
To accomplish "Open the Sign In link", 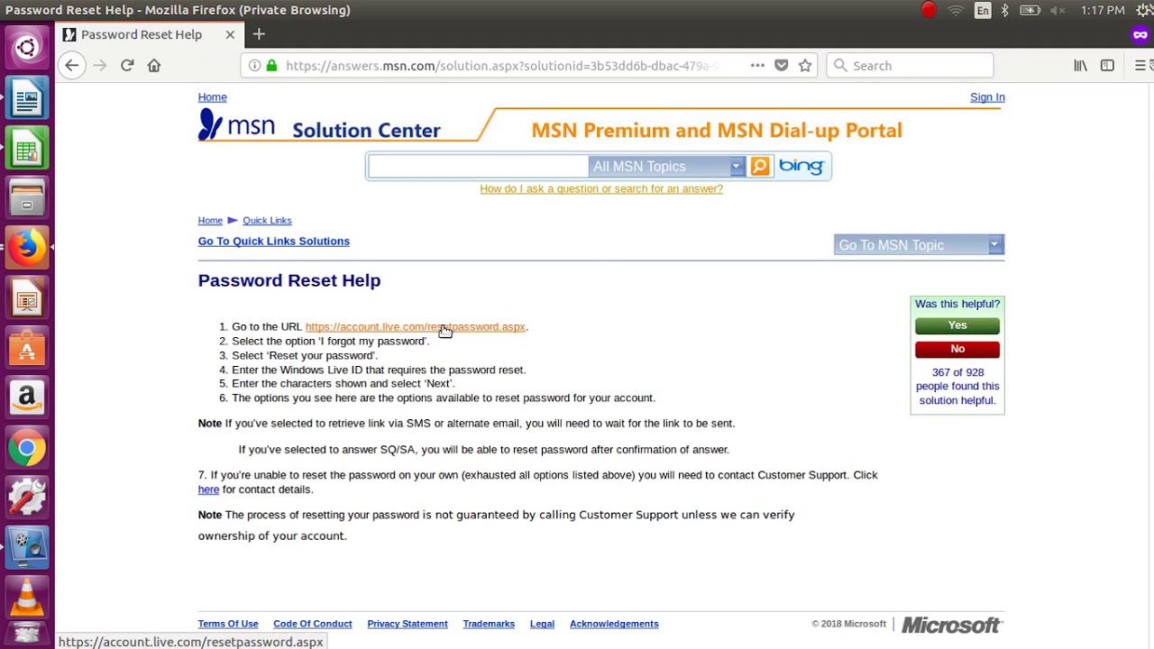I will (x=987, y=97).
